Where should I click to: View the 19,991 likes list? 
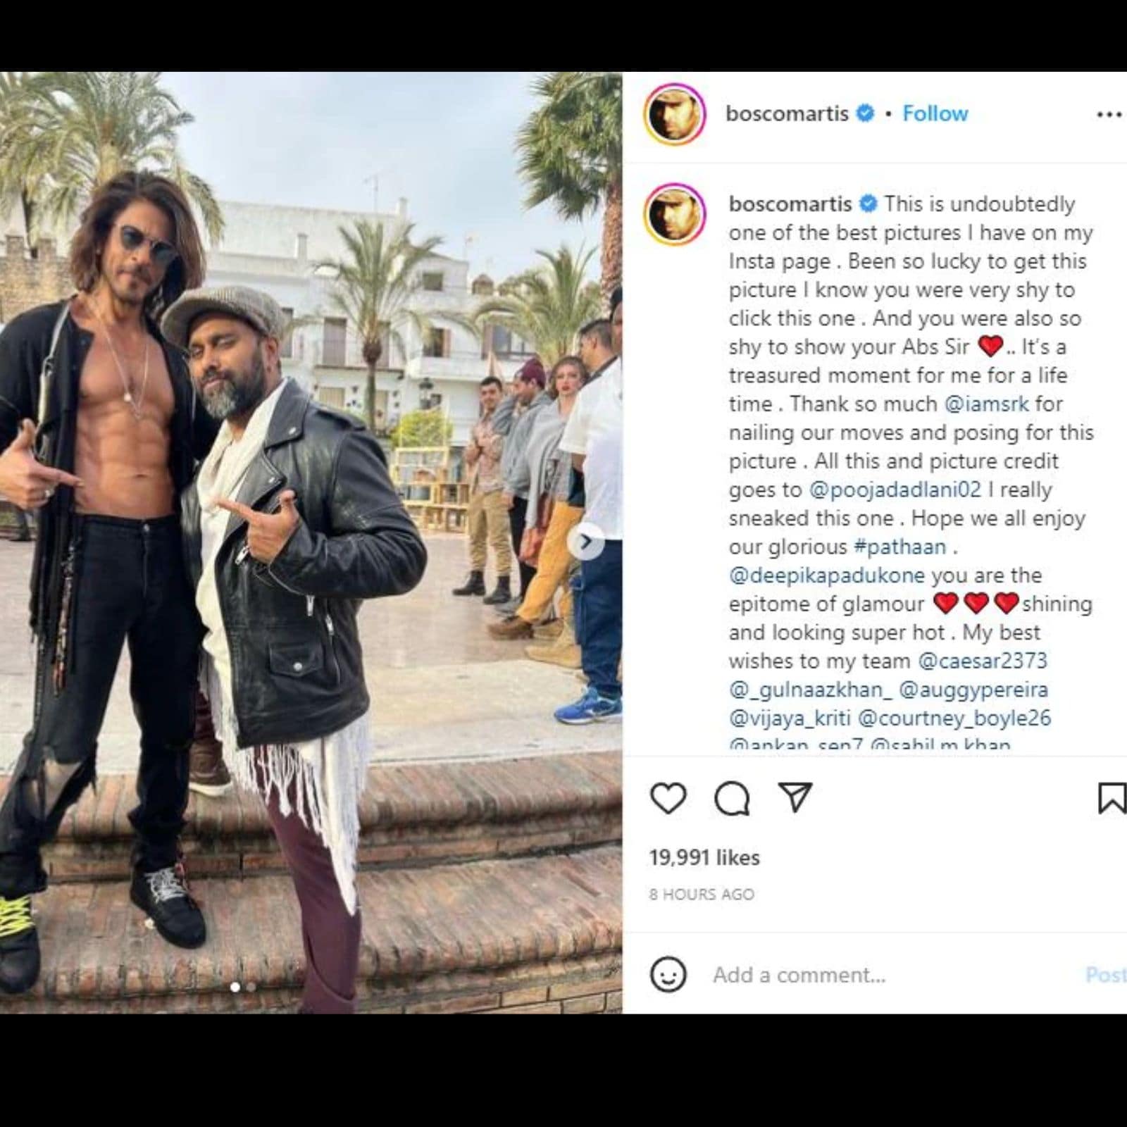point(704,857)
